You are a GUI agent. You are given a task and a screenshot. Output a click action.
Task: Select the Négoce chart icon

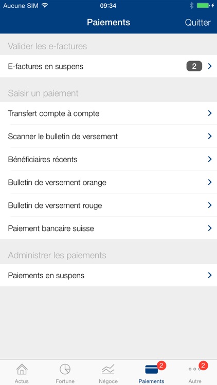click(x=109, y=369)
